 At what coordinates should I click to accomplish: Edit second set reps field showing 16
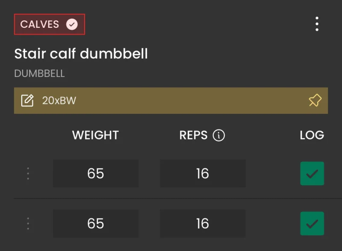coord(203,224)
